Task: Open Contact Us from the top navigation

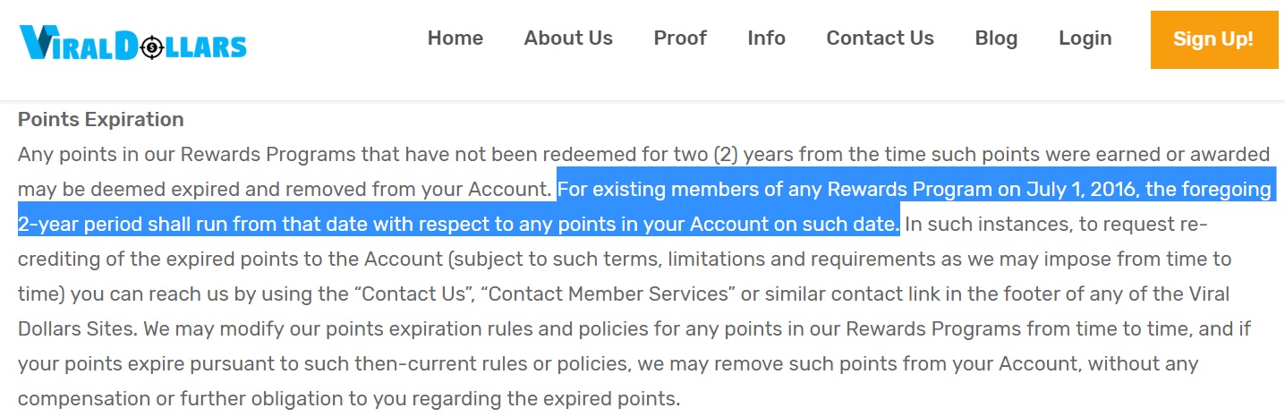Action: (881, 38)
